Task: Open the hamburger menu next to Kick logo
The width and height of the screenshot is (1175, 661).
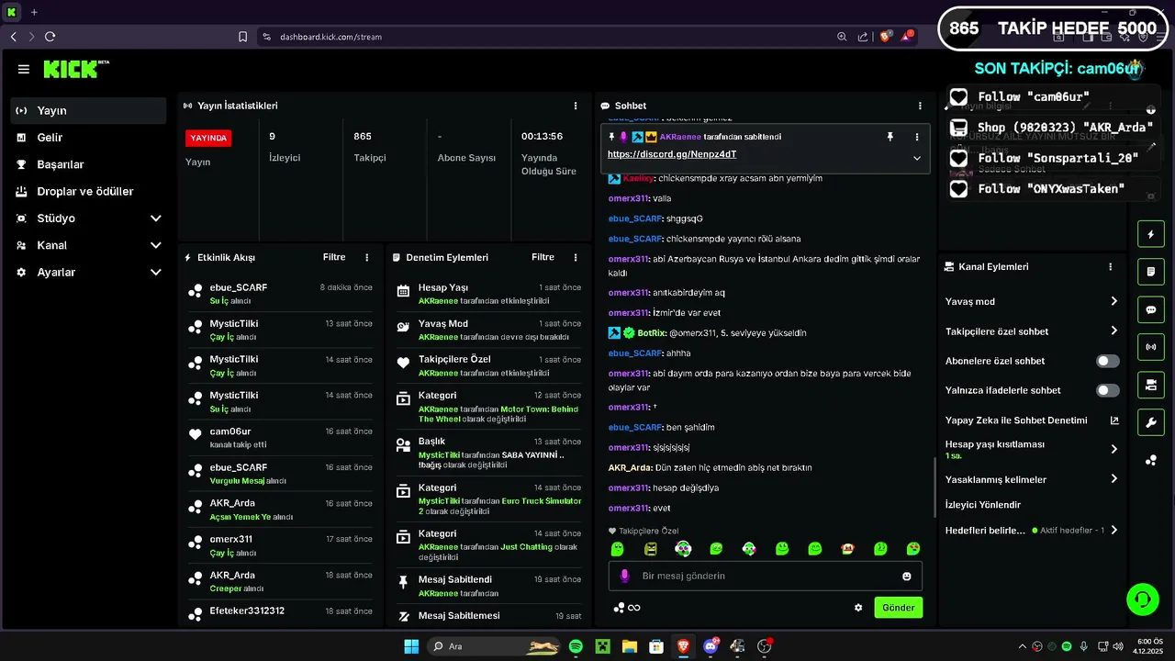Action: tap(24, 69)
